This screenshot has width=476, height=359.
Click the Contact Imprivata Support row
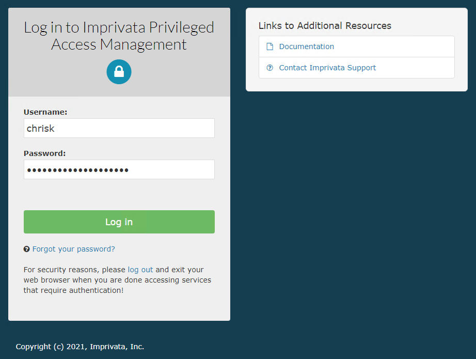356,68
